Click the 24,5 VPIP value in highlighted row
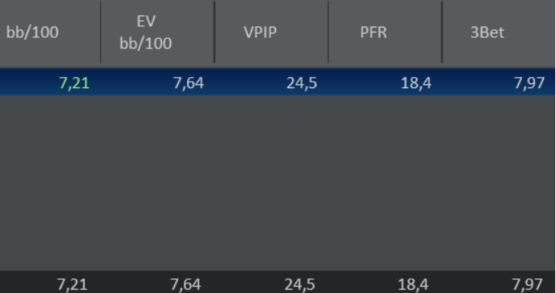556x293 pixels. [x=302, y=83]
